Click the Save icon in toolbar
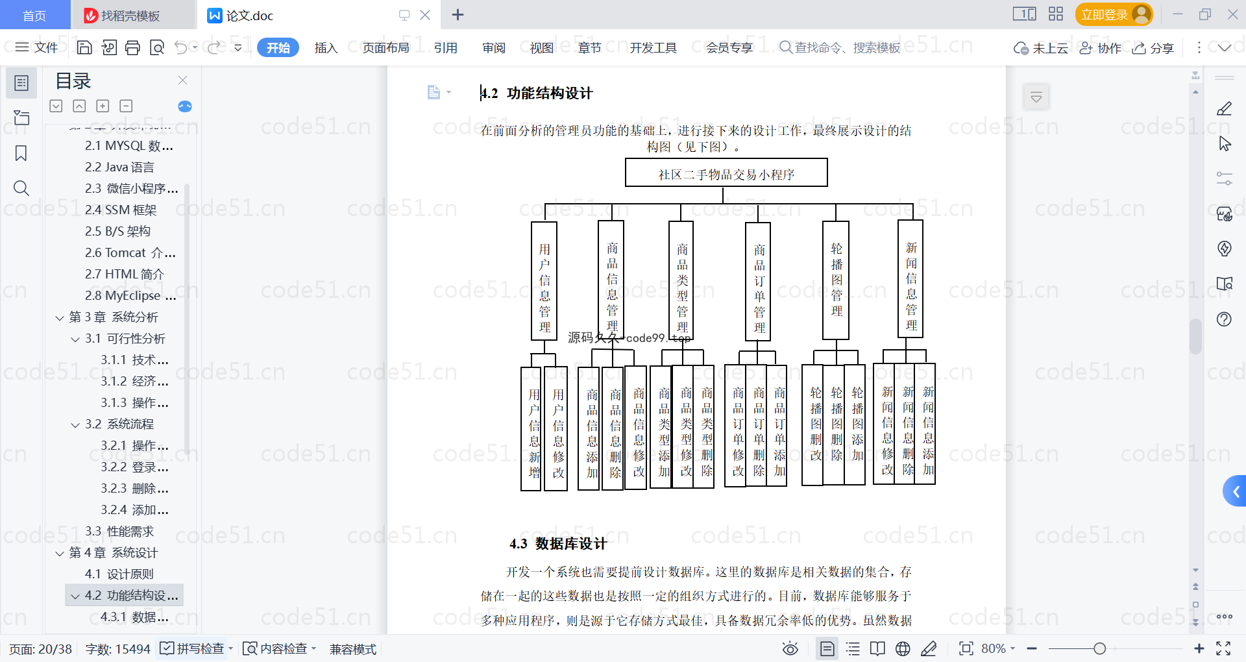This screenshot has height=662, width=1246. pyautogui.click(x=84, y=47)
